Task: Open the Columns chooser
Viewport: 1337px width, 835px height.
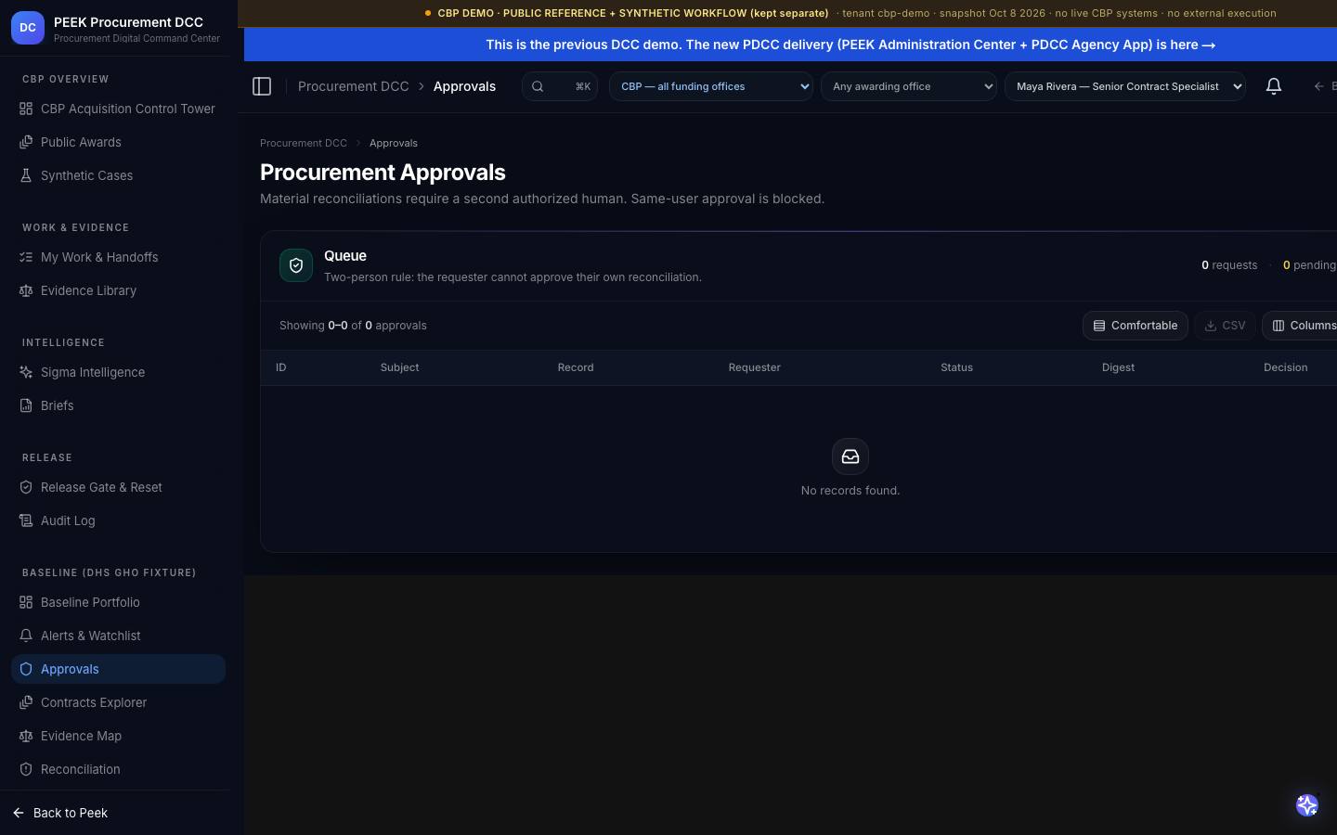Action: pyautogui.click(x=1302, y=326)
